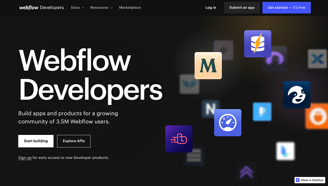Click the blurred N letter app icon
Viewport: 328px width, 186px height.
[211, 109]
